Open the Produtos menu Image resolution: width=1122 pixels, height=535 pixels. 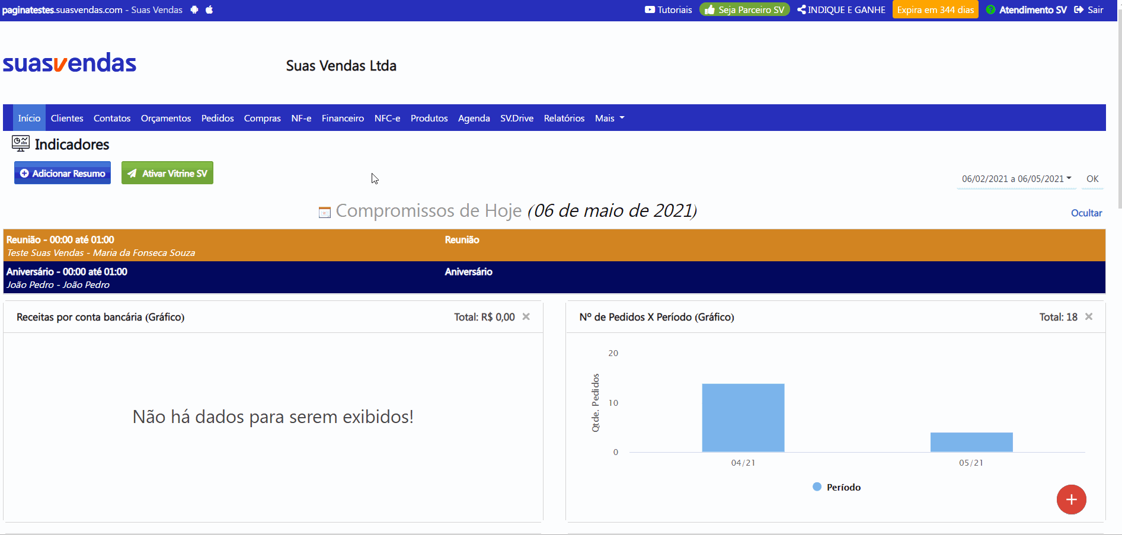click(x=429, y=118)
